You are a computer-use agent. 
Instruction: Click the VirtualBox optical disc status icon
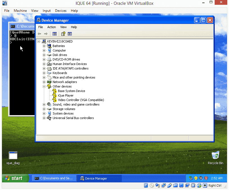coord(152,185)
